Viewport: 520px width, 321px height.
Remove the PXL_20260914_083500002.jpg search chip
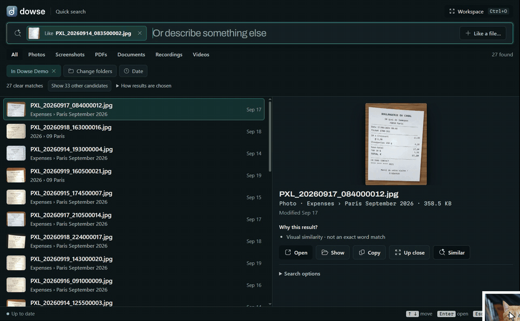[x=140, y=33]
